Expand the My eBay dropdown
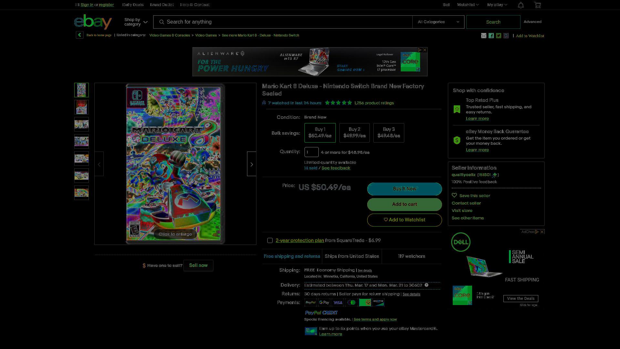 click(497, 5)
